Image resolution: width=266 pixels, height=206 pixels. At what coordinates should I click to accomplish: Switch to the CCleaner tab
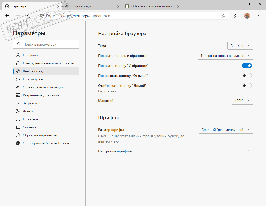(x=152, y=6)
